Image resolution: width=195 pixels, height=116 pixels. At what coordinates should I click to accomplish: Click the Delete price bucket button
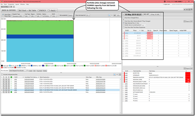tap(45, 71)
